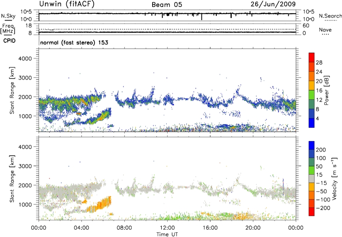Click the grey Velocity colorbar segment
The image size is (342, 237).
click(x=312, y=178)
